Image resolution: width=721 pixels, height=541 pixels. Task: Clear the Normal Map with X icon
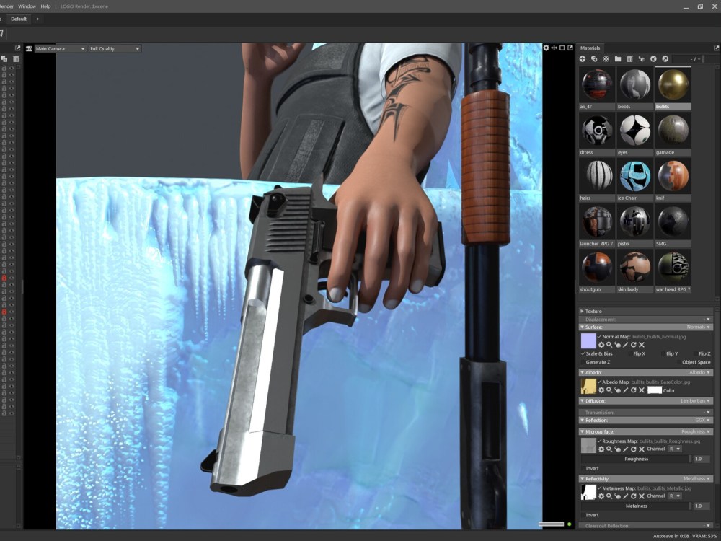coord(642,345)
